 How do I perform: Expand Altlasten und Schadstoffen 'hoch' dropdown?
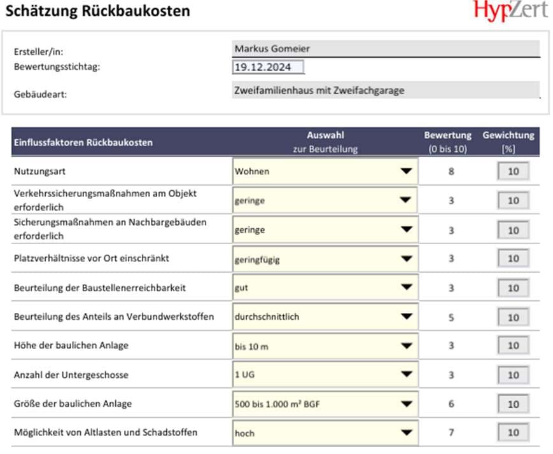click(x=406, y=433)
